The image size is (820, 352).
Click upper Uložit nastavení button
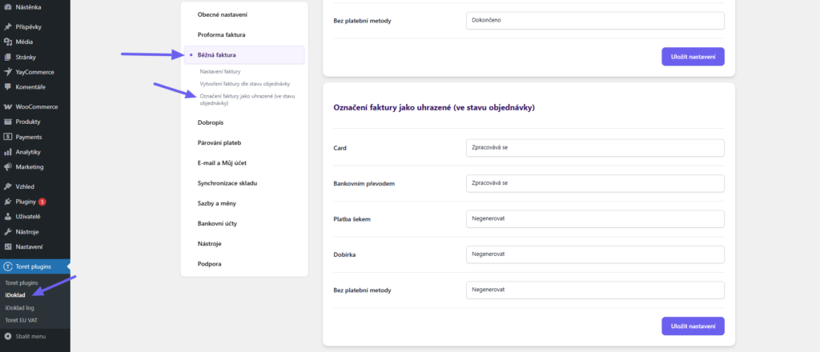coord(693,57)
